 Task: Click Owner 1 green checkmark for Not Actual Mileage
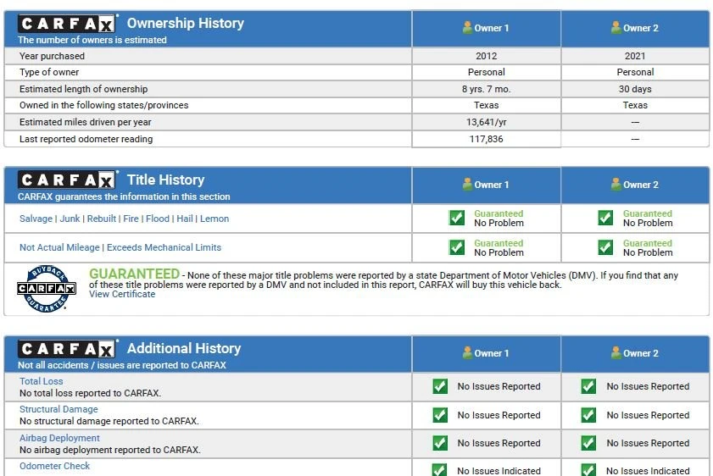[x=456, y=247]
